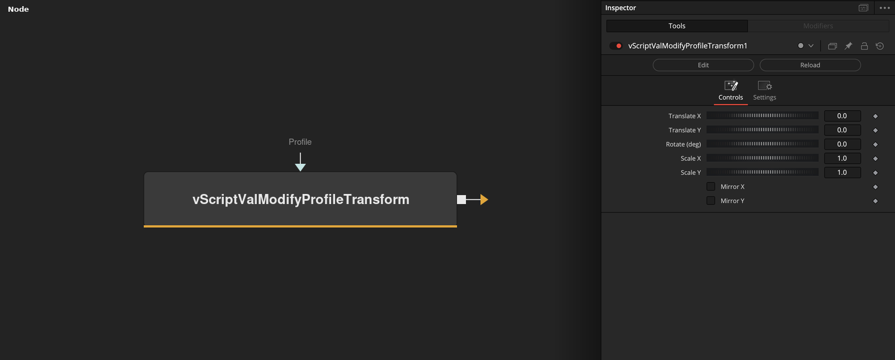Click the Edit button
Viewport: 895px width, 360px height.
point(703,65)
